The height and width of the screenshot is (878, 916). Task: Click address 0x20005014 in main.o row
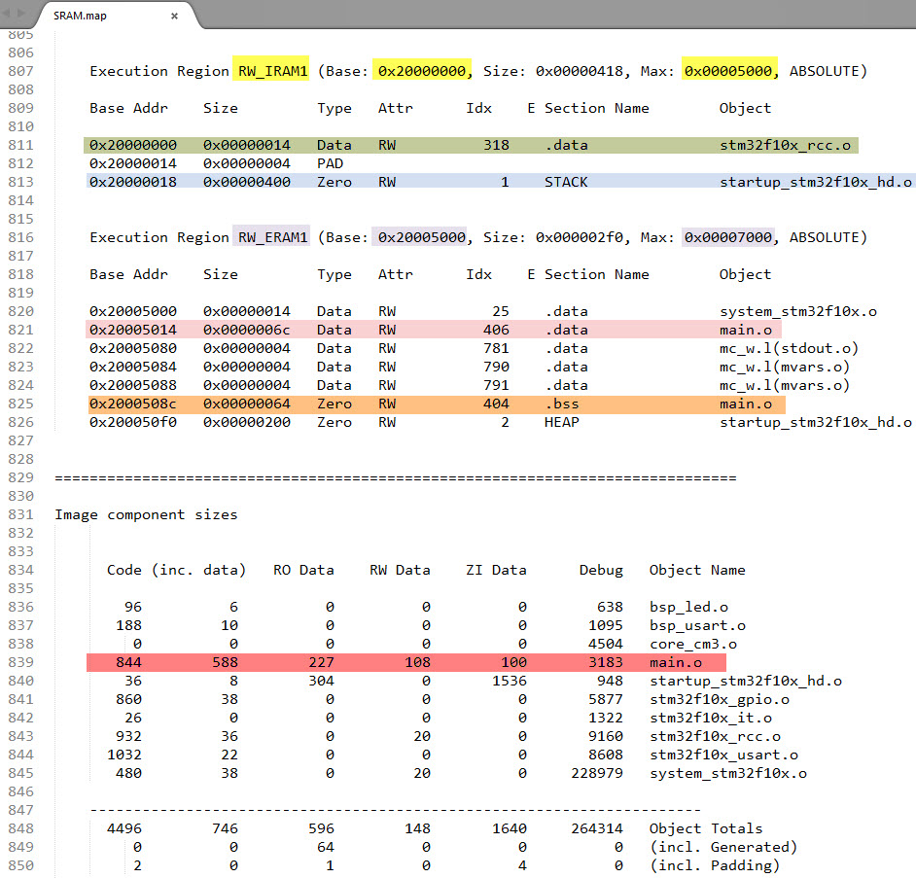click(x=133, y=330)
